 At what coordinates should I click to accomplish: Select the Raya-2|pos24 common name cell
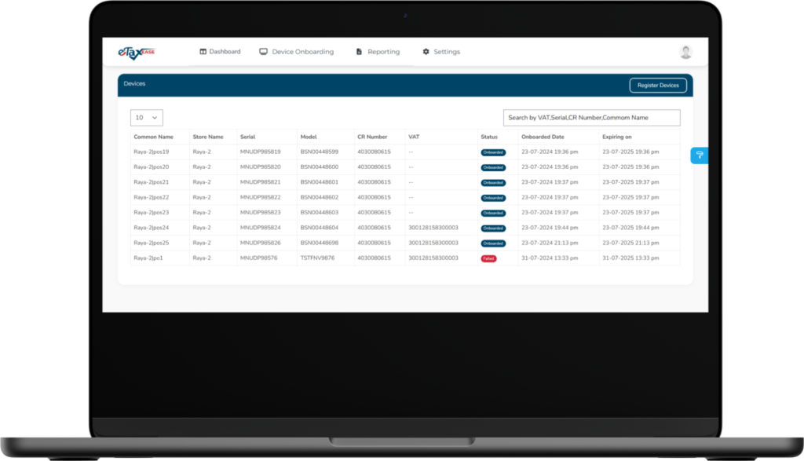point(152,228)
